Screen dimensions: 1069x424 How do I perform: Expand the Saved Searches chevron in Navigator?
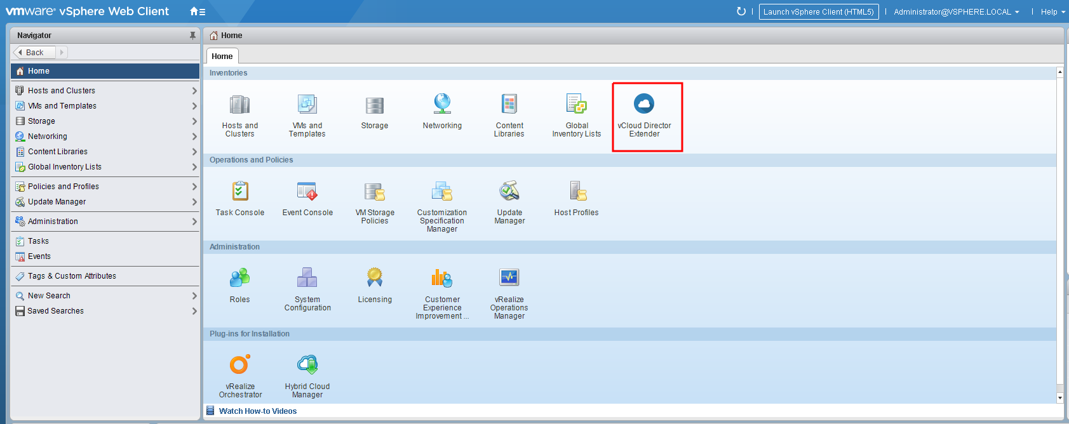pos(194,311)
